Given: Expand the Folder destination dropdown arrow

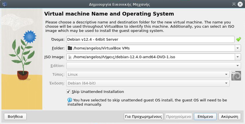Looking at the screenshot, I should click(x=238, y=48).
